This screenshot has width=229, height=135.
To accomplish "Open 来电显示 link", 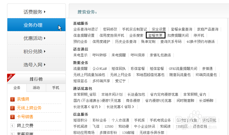I will click(80, 55).
